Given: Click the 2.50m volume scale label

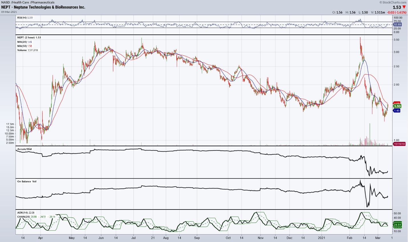Looking at the screenshot, I should click(10, 143).
